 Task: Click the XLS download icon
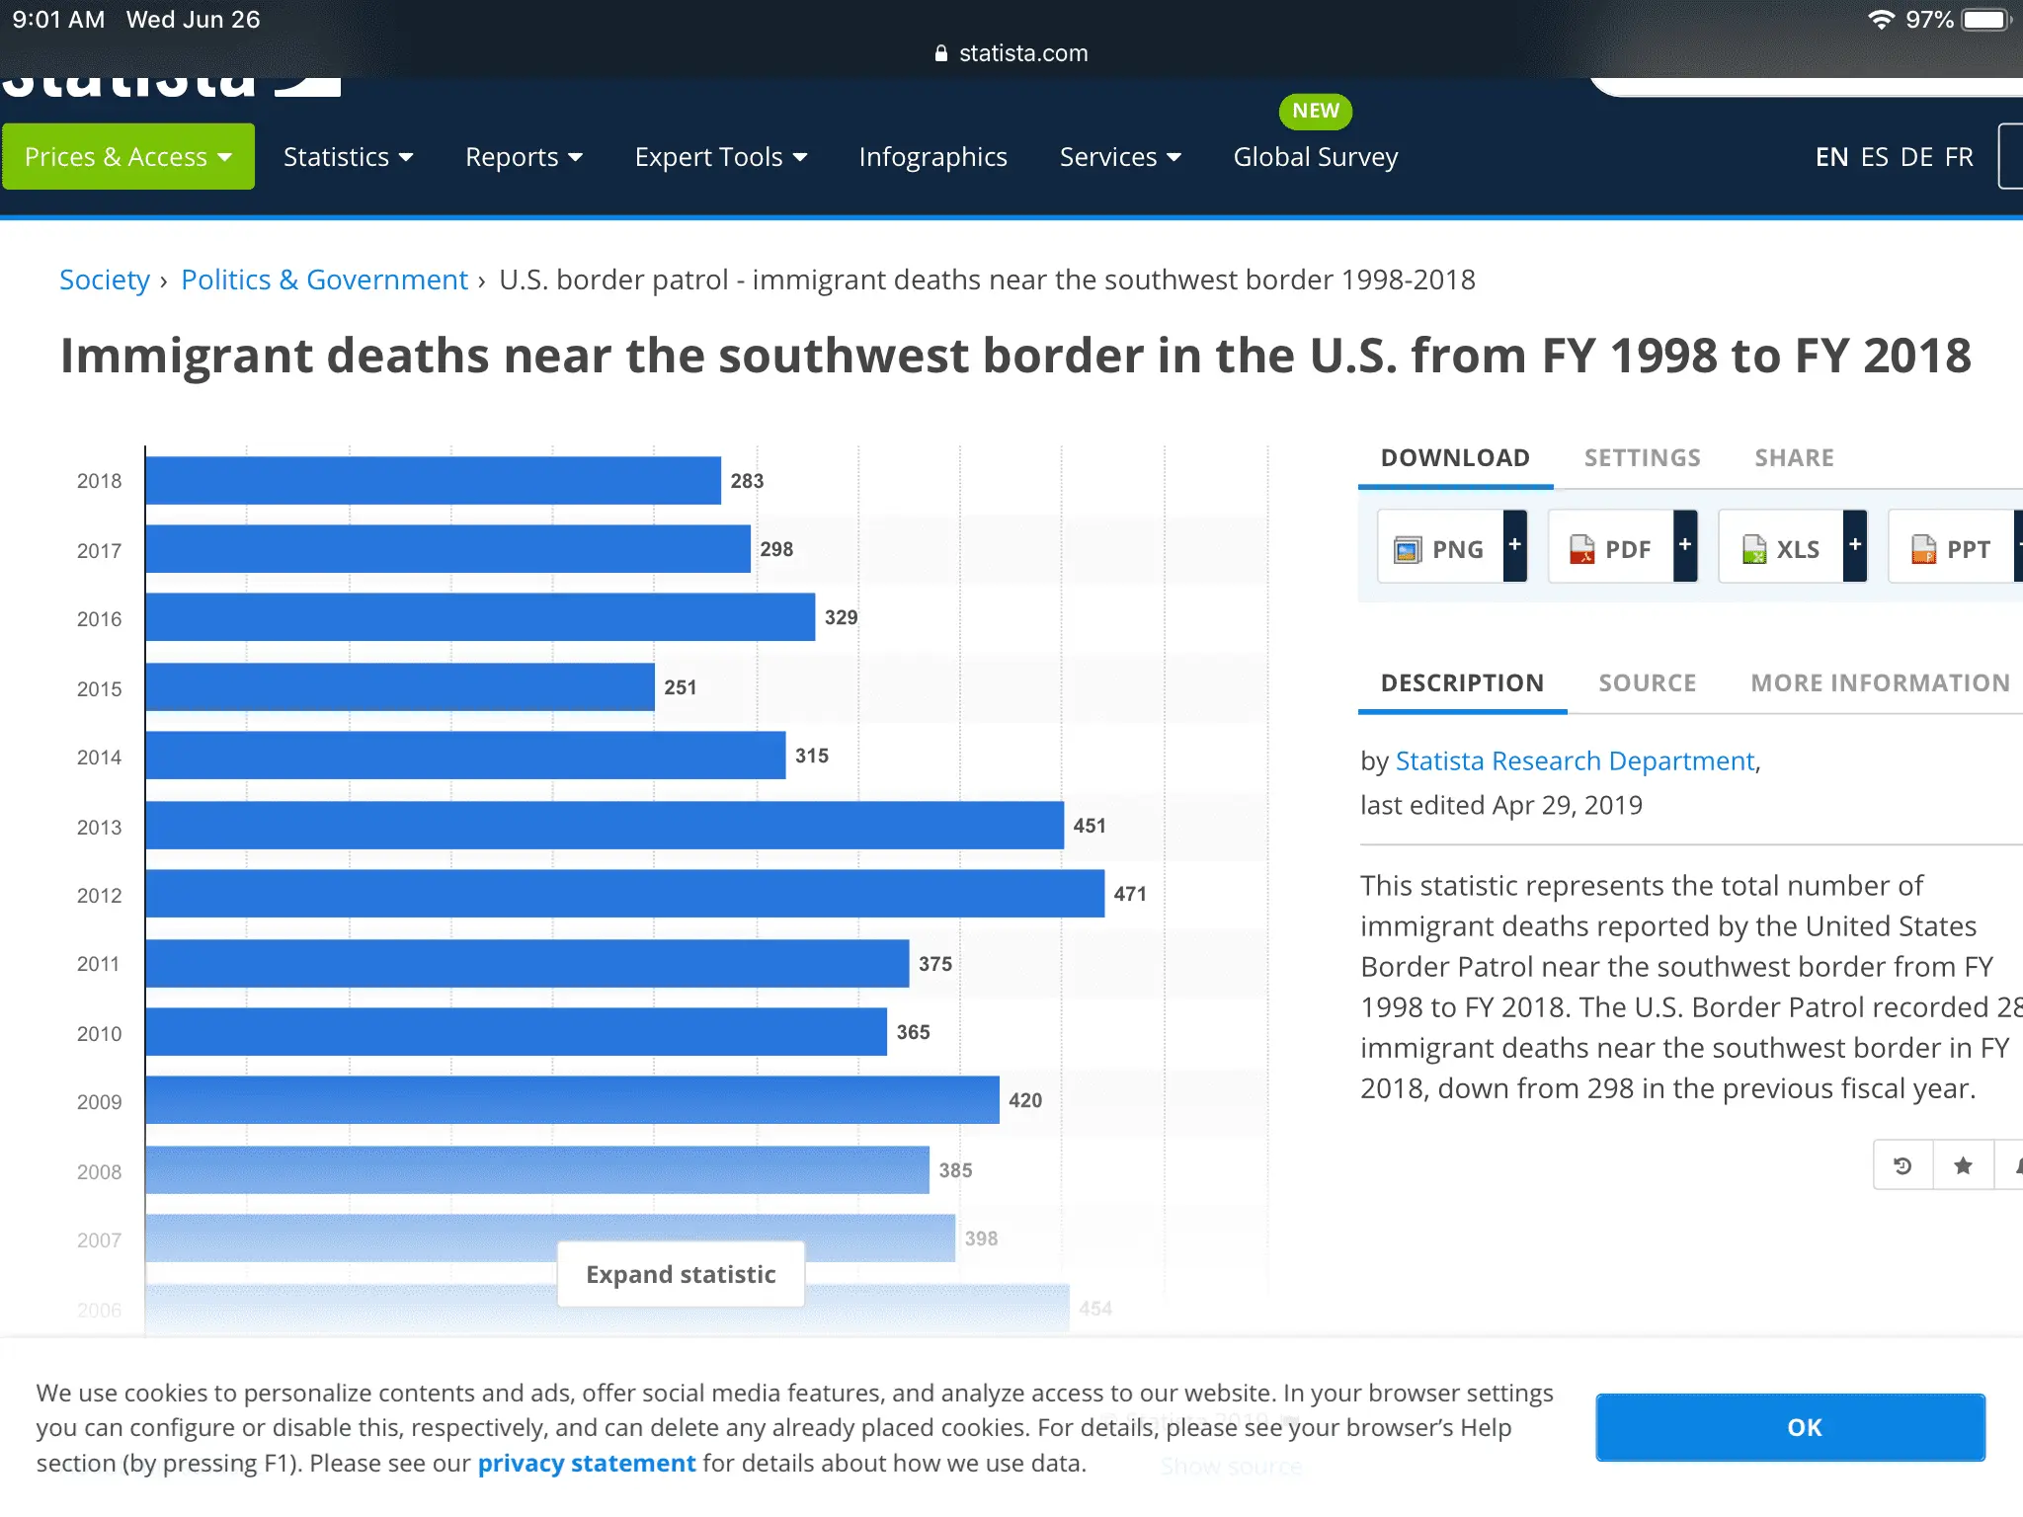pos(1754,549)
